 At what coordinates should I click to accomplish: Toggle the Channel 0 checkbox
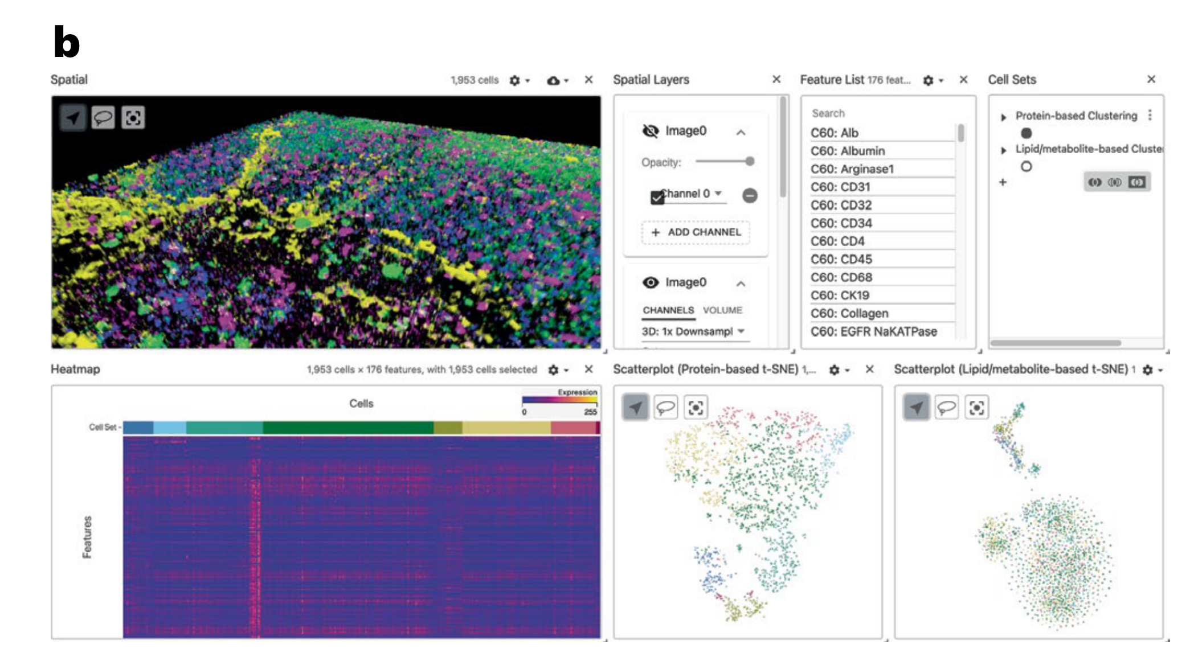click(x=657, y=198)
